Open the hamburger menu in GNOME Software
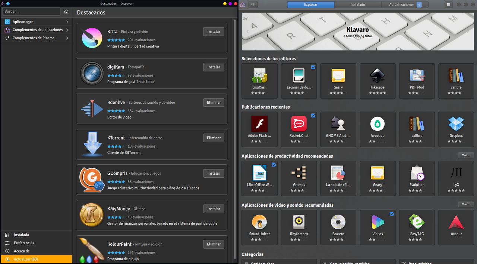Viewport: 477px width, 264px height. pyautogui.click(x=449, y=4)
